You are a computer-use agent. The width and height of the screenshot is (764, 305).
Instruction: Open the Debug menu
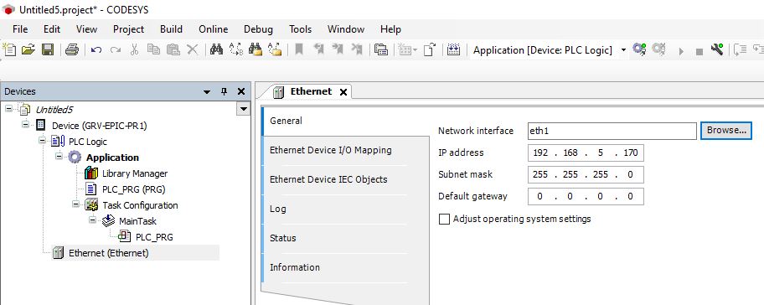pyautogui.click(x=258, y=29)
